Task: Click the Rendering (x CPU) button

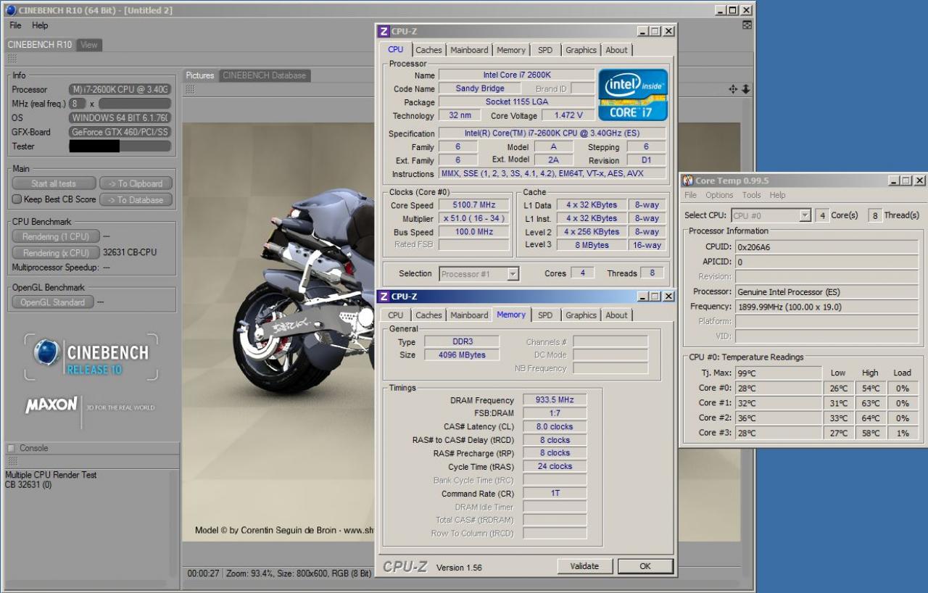Action: tap(56, 253)
